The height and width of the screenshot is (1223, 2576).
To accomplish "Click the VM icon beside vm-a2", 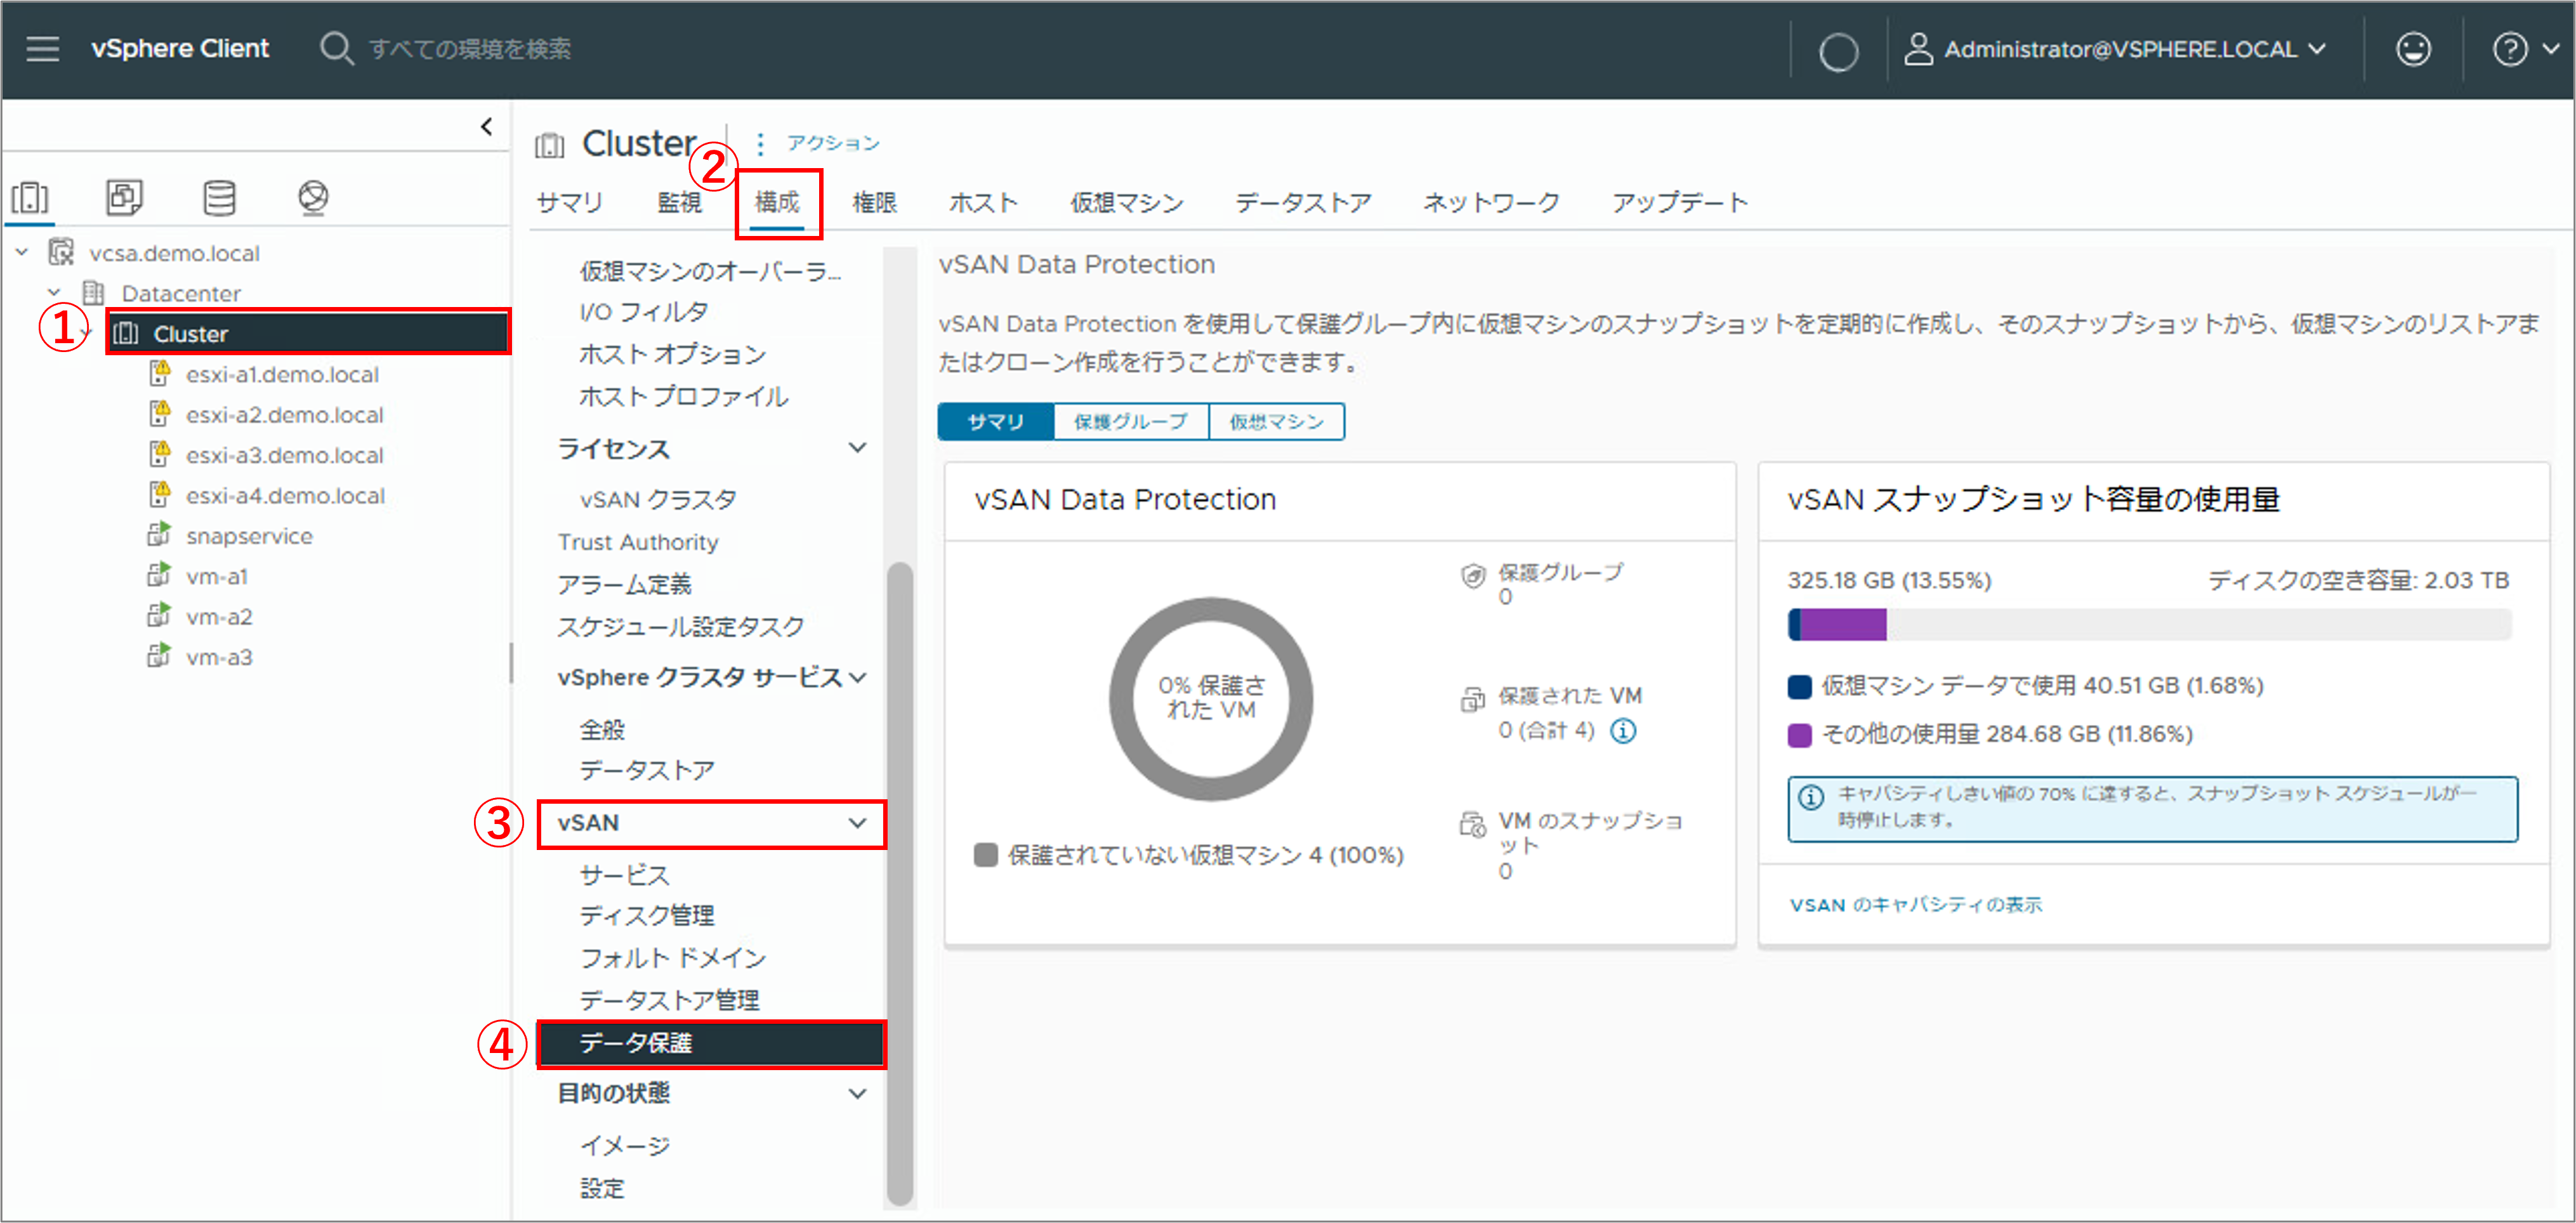I will [x=158, y=615].
